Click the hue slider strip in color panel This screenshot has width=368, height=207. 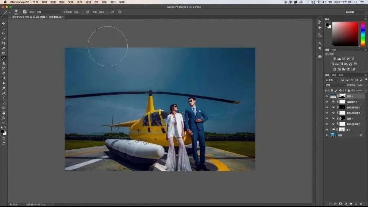pyautogui.click(x=363, y=34)
